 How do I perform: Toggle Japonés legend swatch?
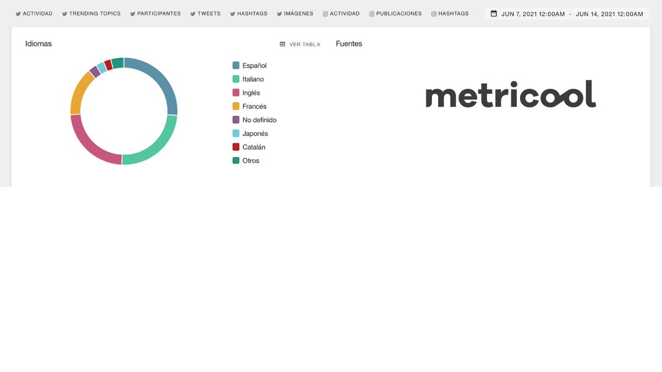point(236,133)
